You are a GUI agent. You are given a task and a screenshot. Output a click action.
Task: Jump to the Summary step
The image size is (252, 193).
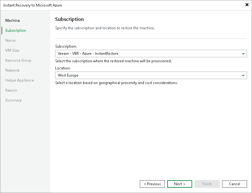point(13,100)
